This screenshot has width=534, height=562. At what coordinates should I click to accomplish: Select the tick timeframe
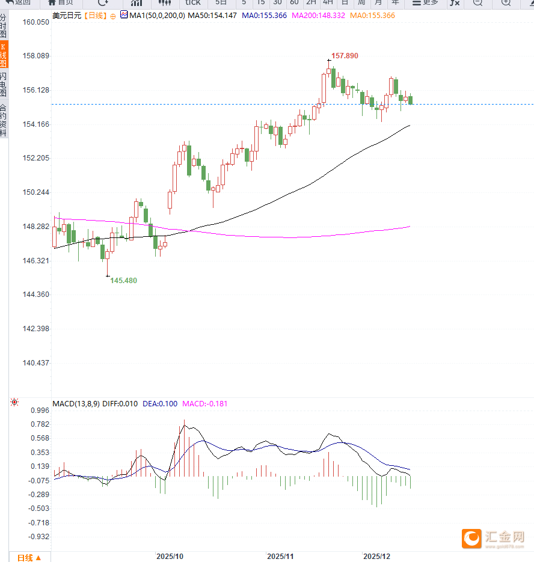[x=192, y=3]
